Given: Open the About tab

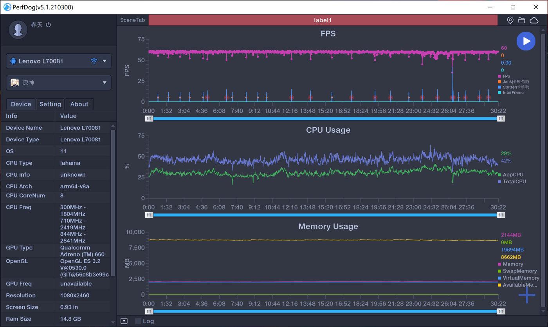Looking at the screenshot, I should point(79,104).
